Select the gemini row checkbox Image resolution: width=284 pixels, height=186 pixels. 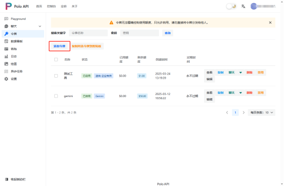56,96
